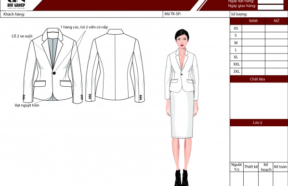
Task: Click inside the Chất liệu notes area
Action: (259, 101)
